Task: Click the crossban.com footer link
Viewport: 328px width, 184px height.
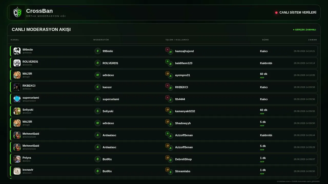Action: (x=283, y=181)
